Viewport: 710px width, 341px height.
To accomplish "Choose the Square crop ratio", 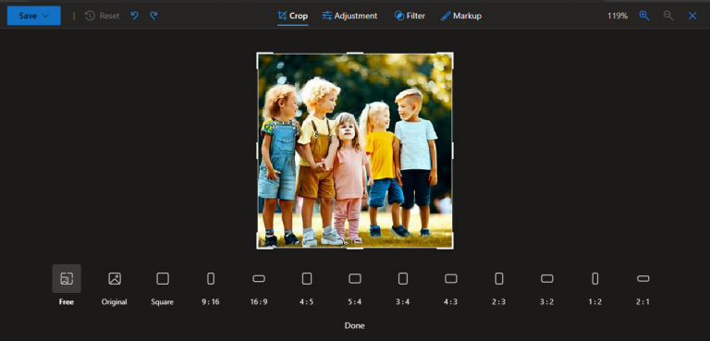I will 163,286.
